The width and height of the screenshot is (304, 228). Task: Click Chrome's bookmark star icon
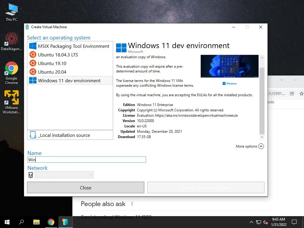click(302, 94)
